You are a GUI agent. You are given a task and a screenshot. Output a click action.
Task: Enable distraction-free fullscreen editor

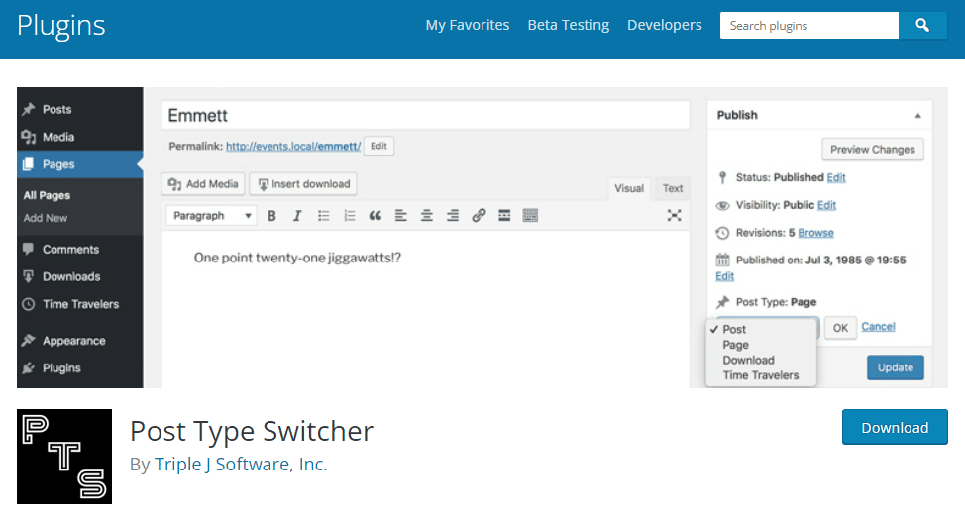[674, 215]
